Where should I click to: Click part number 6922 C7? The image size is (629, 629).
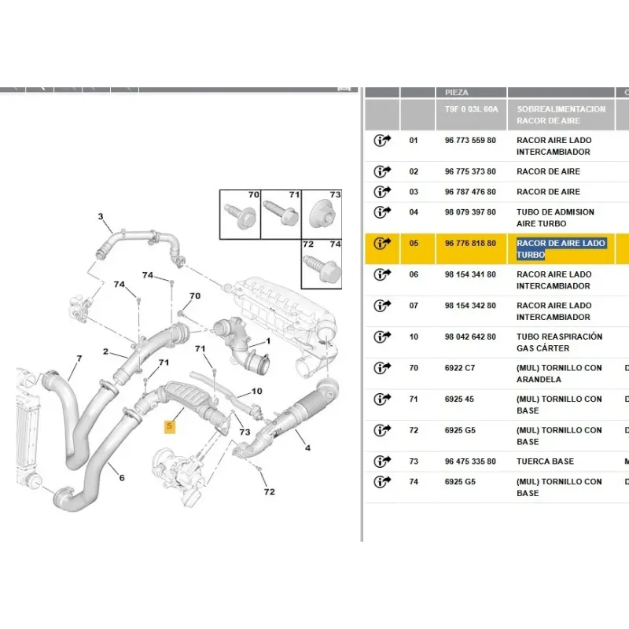point(460,368)
